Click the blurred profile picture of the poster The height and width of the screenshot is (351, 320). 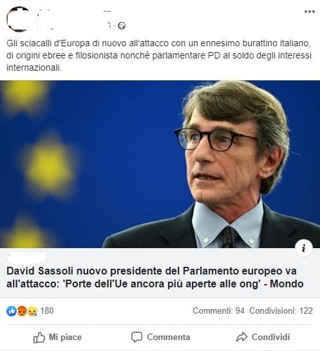tap(18, 19)
